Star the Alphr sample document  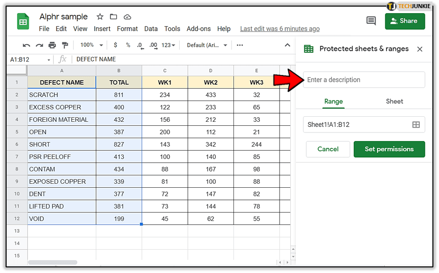click(100, 17)
